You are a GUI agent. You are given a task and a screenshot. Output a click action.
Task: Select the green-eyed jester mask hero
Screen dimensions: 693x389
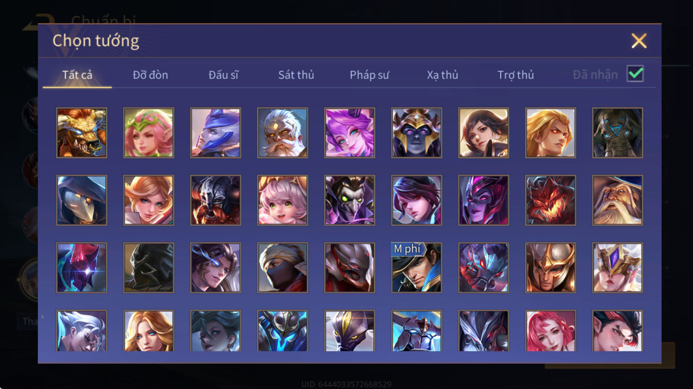(350, 200)
